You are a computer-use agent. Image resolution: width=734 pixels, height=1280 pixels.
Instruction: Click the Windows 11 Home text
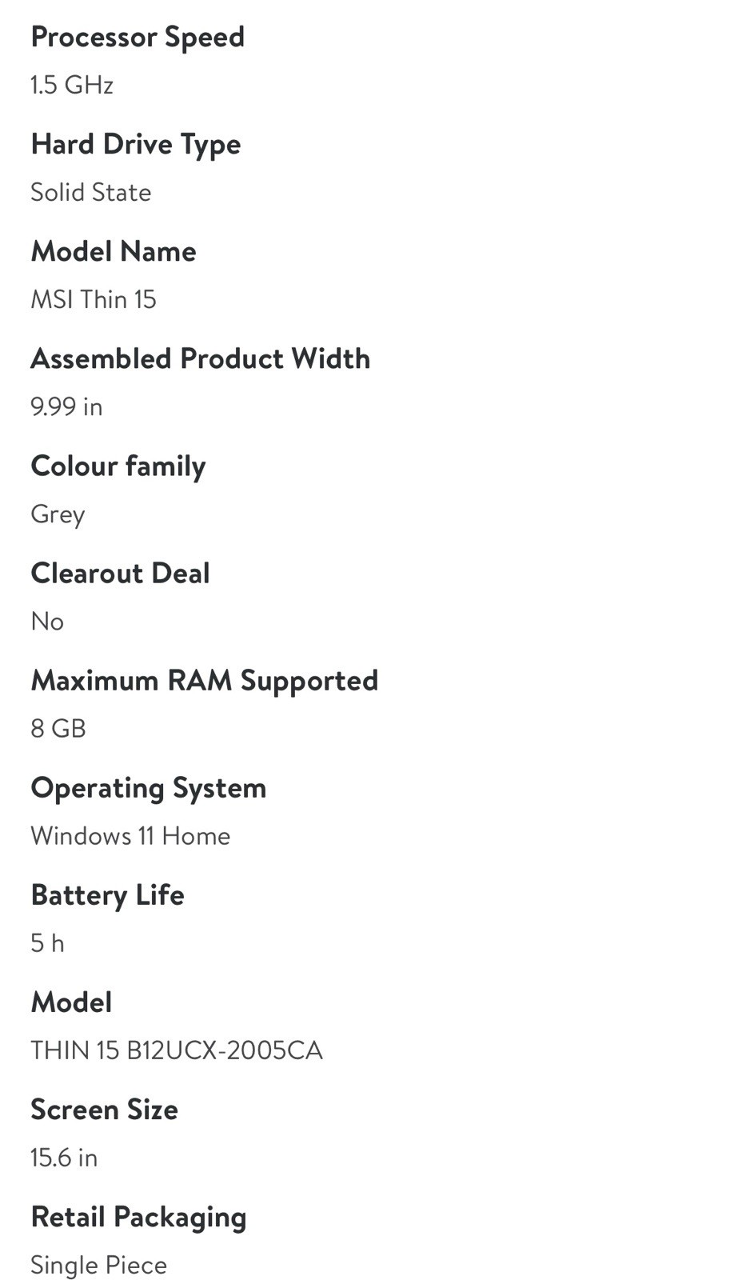130,836
